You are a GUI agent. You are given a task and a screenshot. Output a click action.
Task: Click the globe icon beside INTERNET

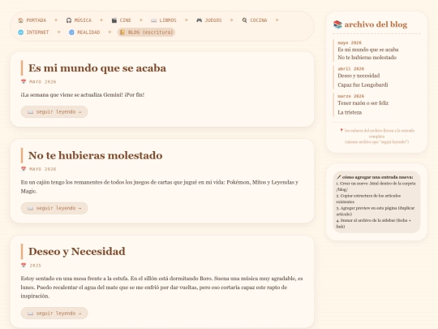[x=20, y=32]
